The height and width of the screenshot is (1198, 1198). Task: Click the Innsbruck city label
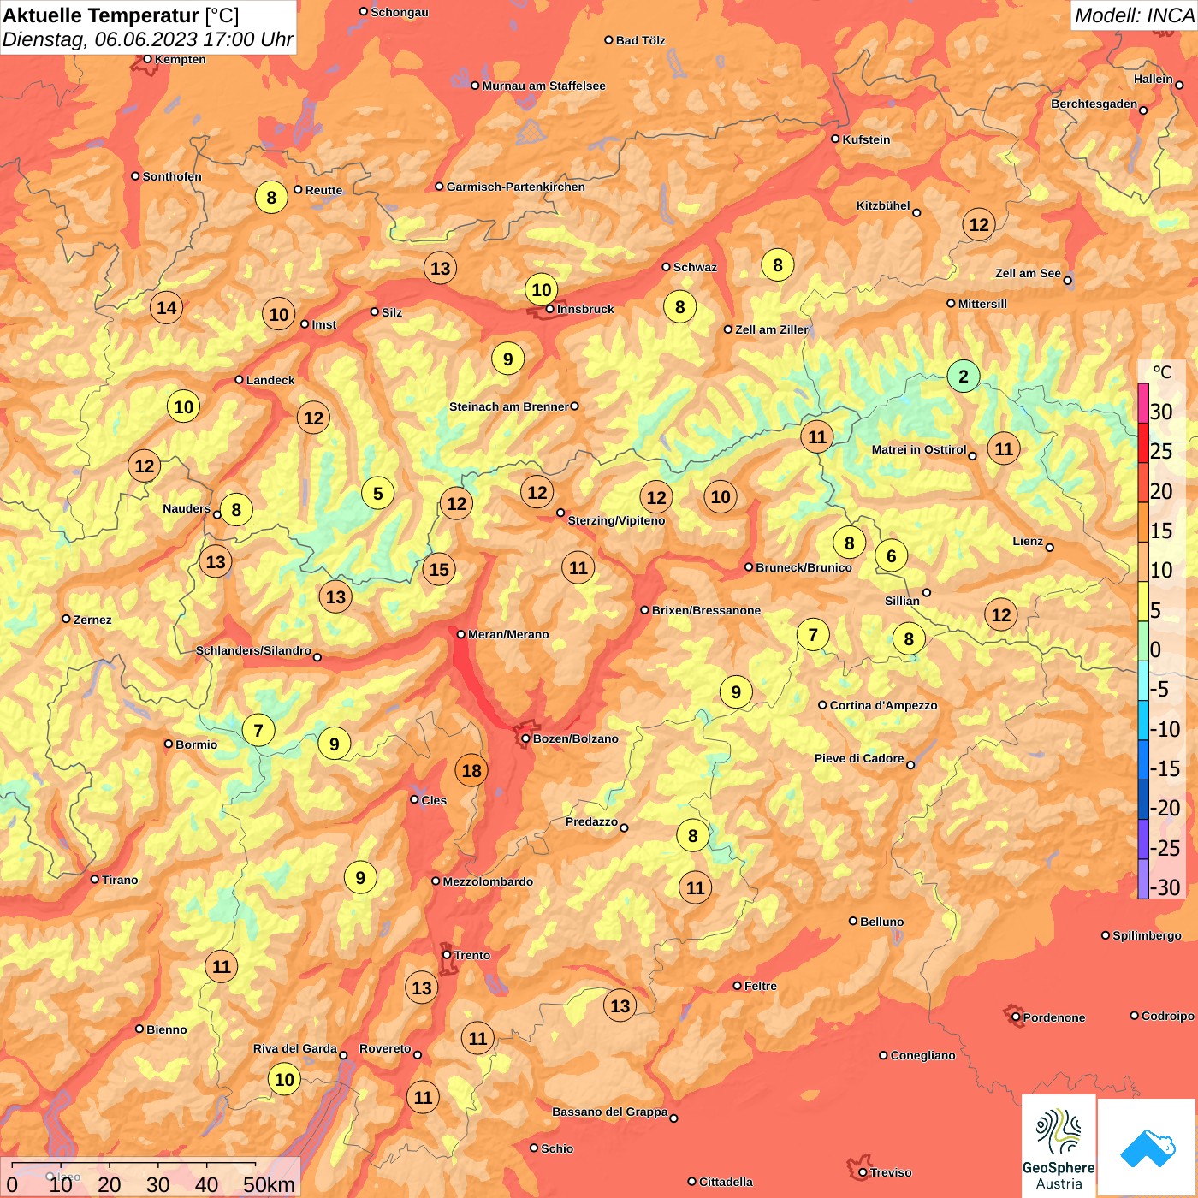(x=585, y=309)
